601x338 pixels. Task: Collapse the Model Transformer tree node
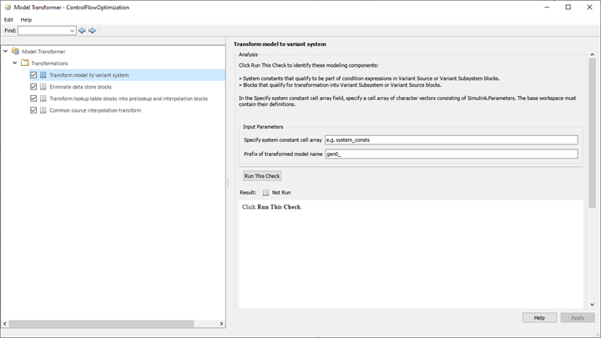click(x=6, y=51)
